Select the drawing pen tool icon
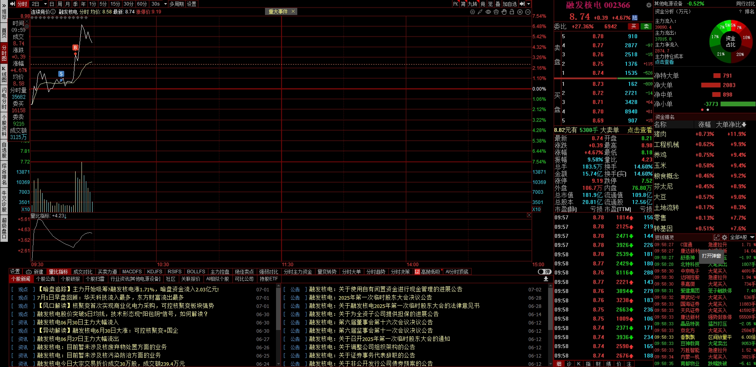Image resolution: width=756 pixels, height=367 pixels. click(480, 12)
